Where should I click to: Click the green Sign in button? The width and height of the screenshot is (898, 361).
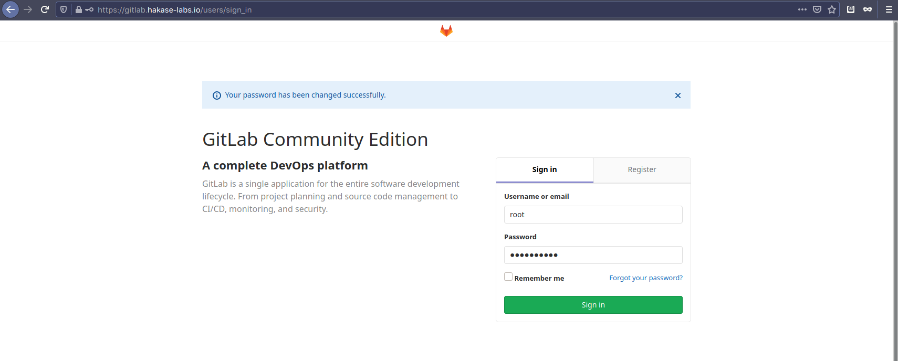click(593, 305)
